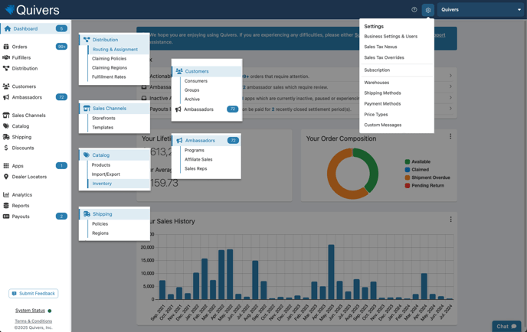
Task: Click Distribution icon in the popup card
Action: click(87, 40)
